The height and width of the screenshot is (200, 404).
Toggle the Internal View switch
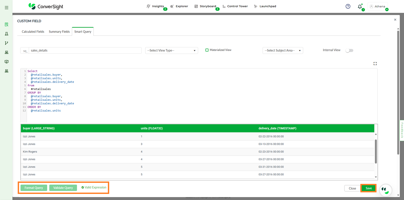349,50
